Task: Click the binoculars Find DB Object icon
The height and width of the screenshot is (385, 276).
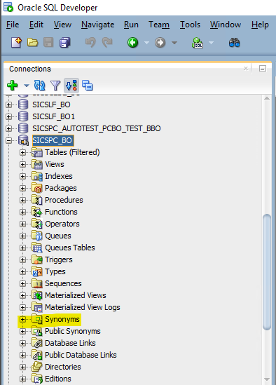Action: 234,43
